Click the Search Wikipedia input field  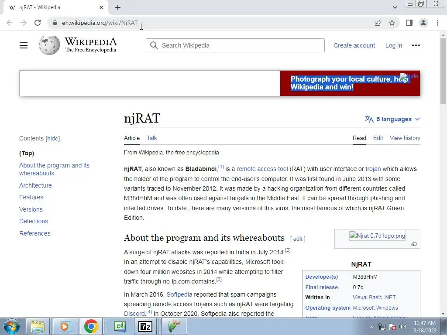[x=235, y=45]
